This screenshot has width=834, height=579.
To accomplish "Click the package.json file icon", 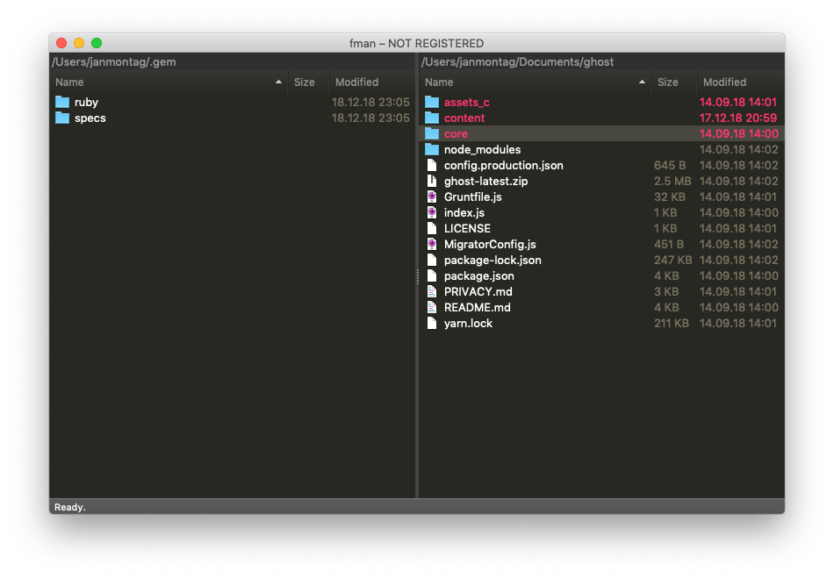I will pyautogui.click(x=433, y=275).
